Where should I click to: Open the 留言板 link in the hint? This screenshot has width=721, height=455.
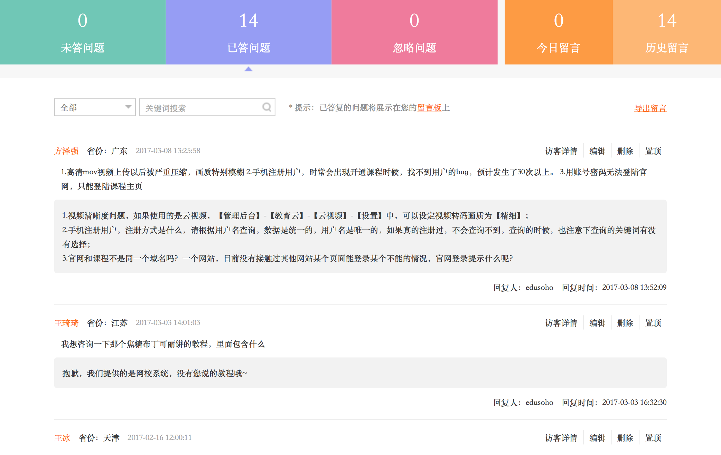[x=429, y=108]
